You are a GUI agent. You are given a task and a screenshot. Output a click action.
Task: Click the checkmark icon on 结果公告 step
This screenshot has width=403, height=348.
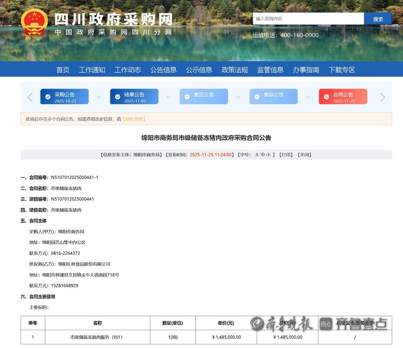tap(118, 97)
